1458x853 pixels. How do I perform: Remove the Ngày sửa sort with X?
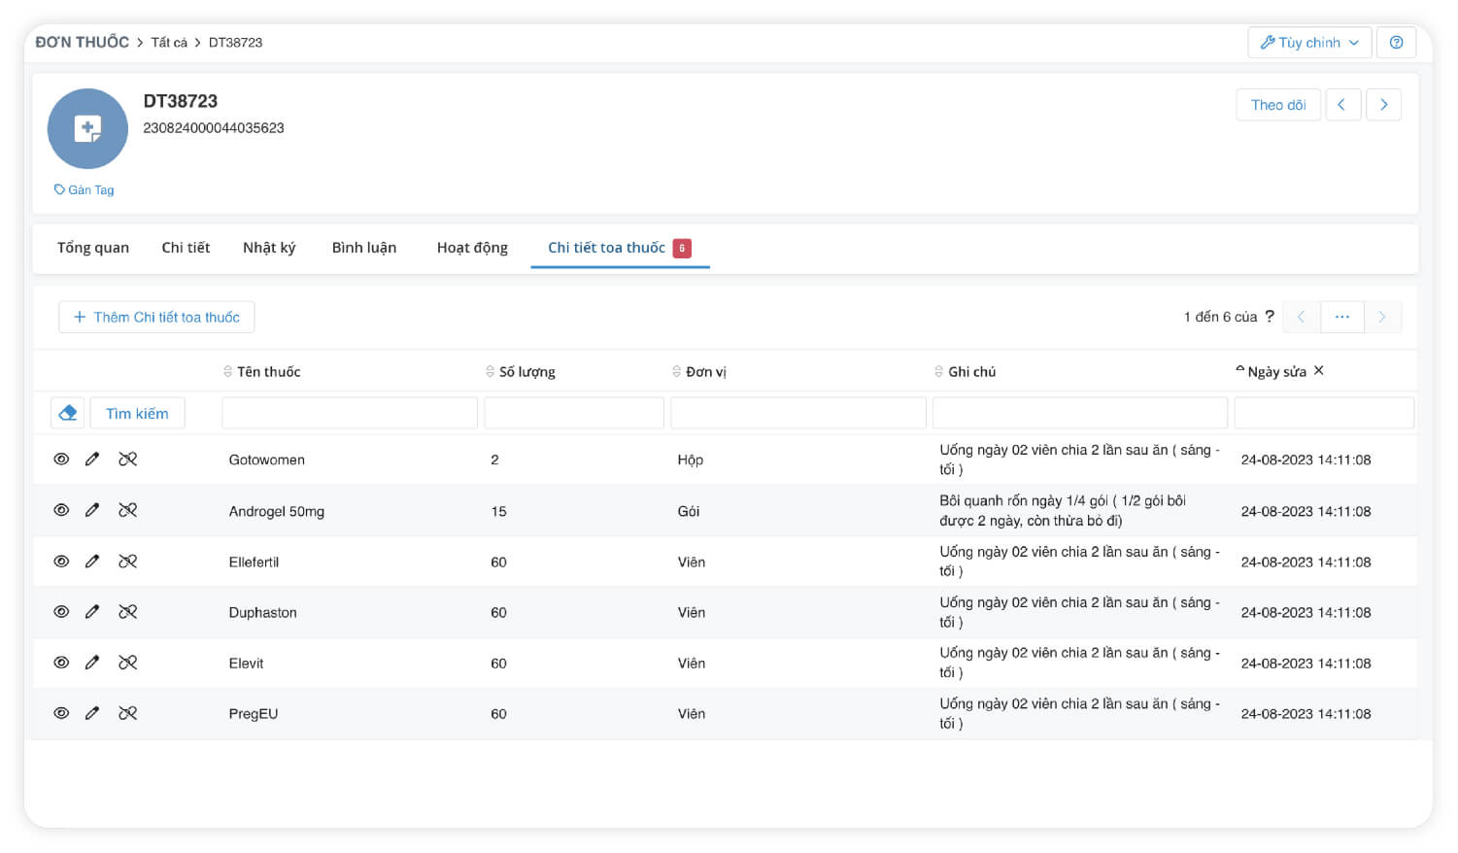pyautogui.click(x=1318, y=371)
